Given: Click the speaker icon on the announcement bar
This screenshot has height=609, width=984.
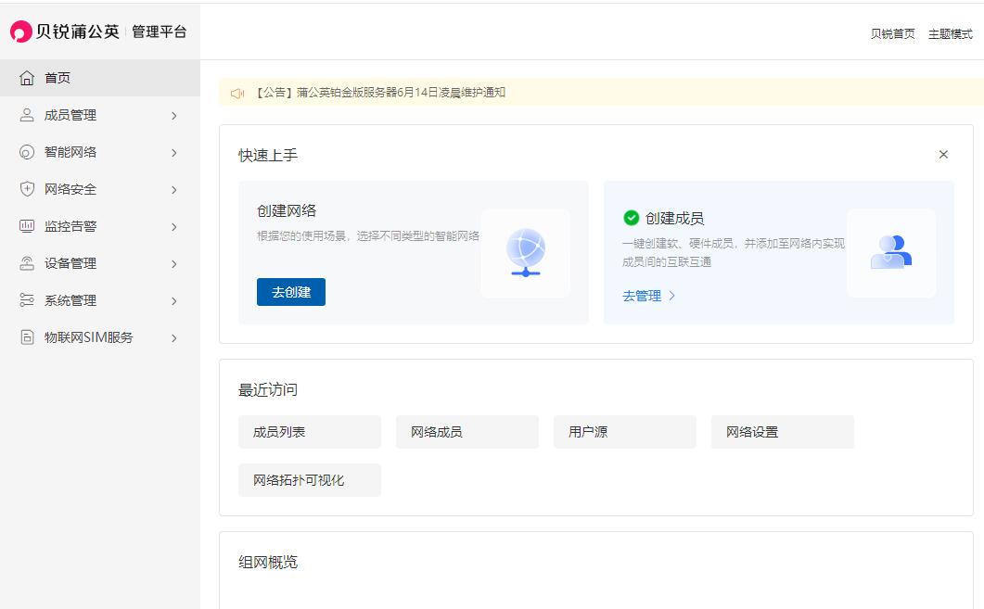Looking at the screenshot, I should (x=237, y=93).
